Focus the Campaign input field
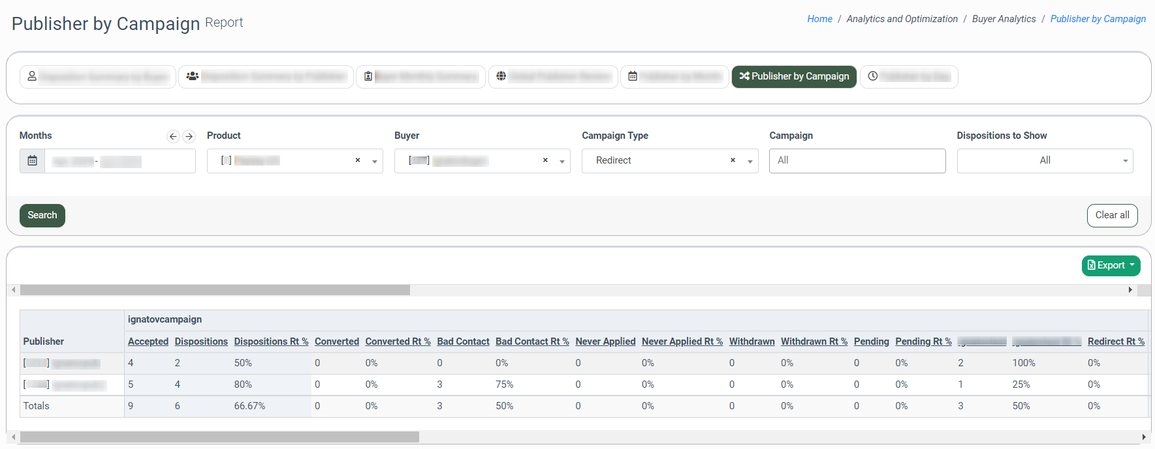 click(857, 161)
